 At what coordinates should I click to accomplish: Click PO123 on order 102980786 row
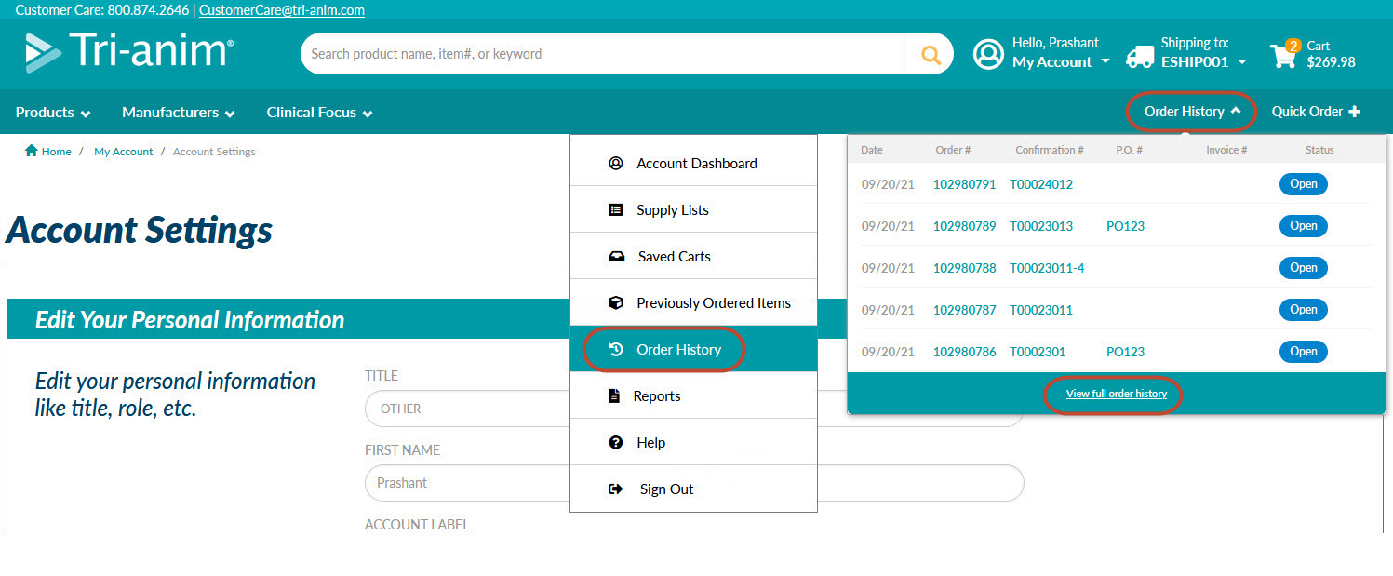[x=1125, y=352]
